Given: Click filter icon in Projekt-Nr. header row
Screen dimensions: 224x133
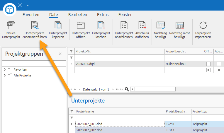Looking at the screenshot, I should 71,51.
